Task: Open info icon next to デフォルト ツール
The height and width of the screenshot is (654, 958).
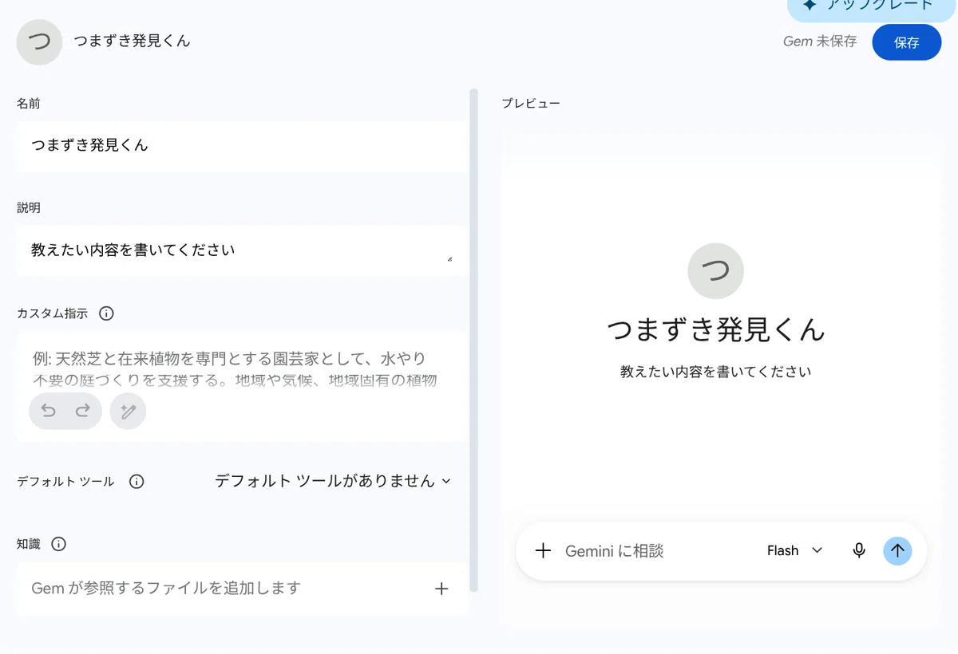Action: 137,482
